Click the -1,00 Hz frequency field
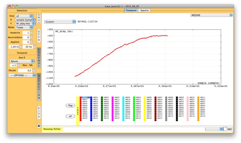The width and height of the screenshot is (241, 143). (14, 47)
